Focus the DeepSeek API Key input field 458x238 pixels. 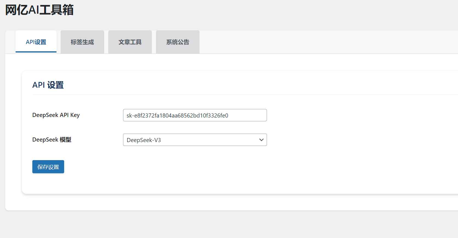tap(195, 115)
